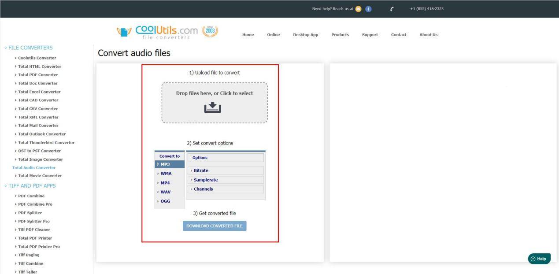Click the Since 2003 badge
Image resolution: width=559 pixels, height=274 pixels.
point(210,31)
